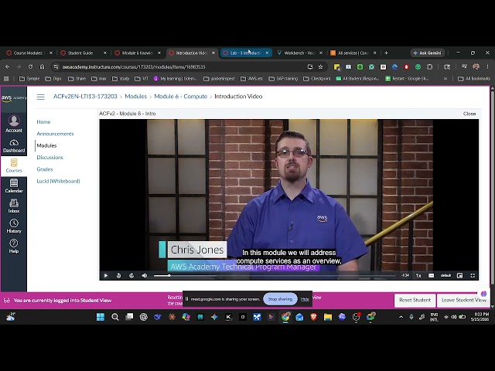Go to the Dashboard in the sidebar
Screen dimensions: 495x371
(14, 146)
